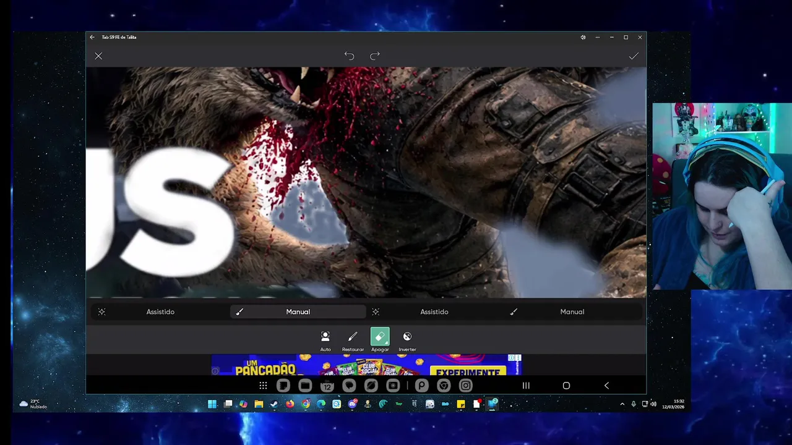The width and height of the screenshot is (792, 445).
Task: Open the first Assistido tab in the mode row
Action: [x=160, y=311]
